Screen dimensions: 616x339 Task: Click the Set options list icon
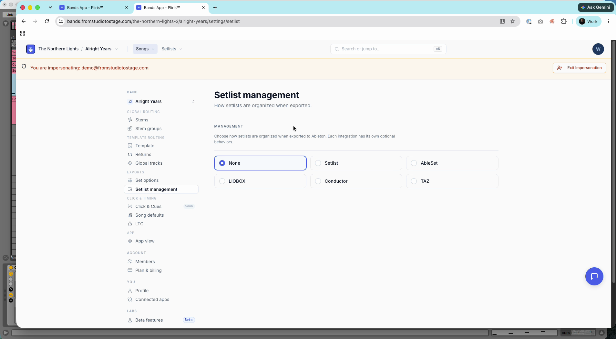(x=130, y=180)
